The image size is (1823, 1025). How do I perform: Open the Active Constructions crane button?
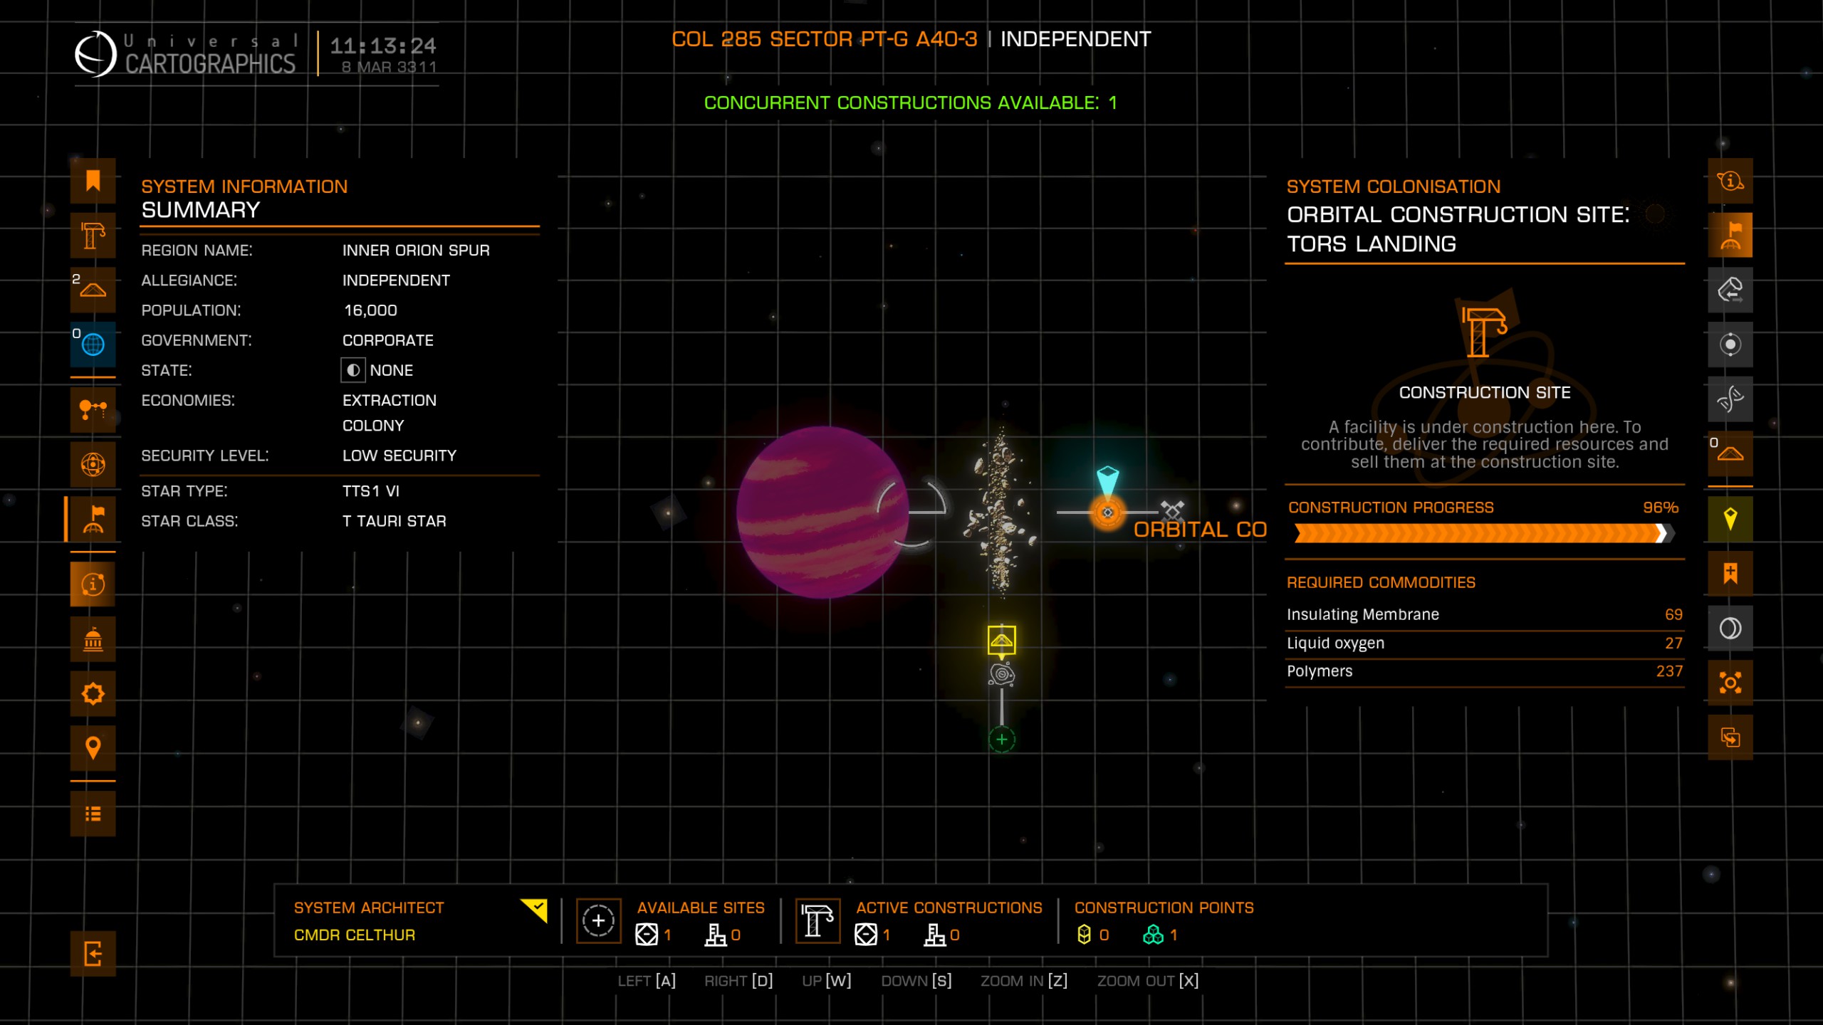coord(818,921)
